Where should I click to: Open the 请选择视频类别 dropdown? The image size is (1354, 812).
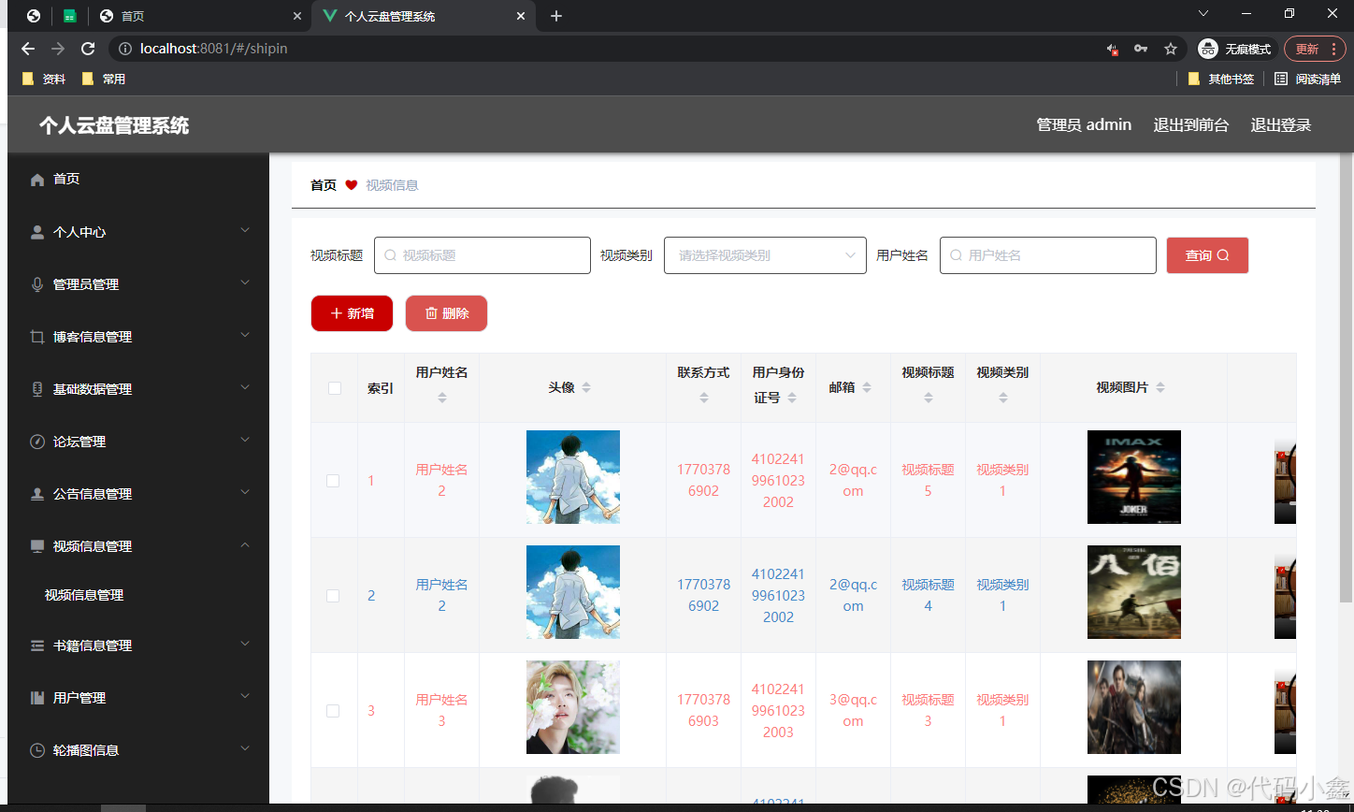(x=765, y=255)
